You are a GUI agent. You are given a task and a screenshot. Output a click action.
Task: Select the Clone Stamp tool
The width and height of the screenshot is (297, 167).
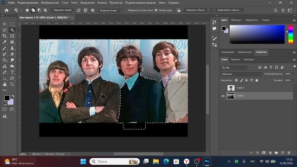pyautogui.click(x=12, y=48)
